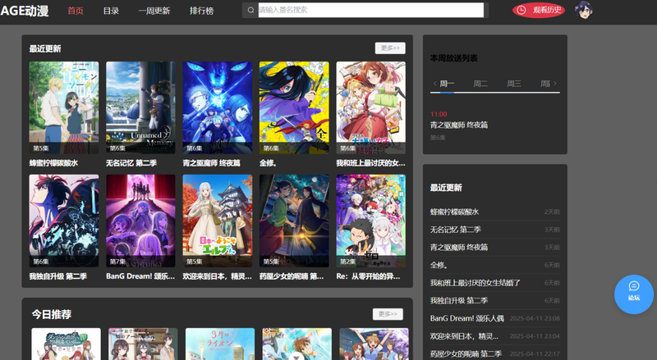Open the 青之驱魔师 终夜篇 poster thumbnail
Viewport: 657px width, 360px height.
click(x=218, y=107)
